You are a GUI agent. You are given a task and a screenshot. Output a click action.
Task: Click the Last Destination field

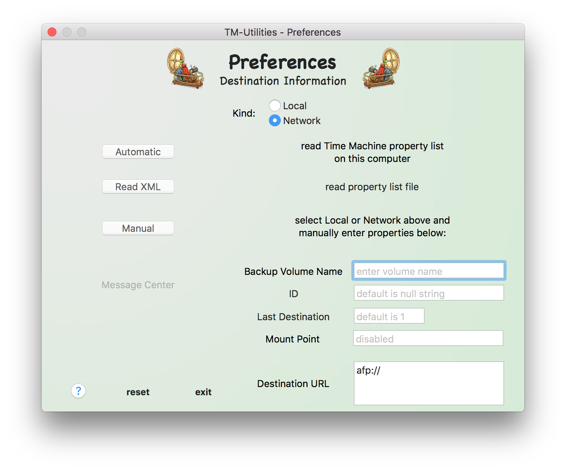pos(389,316)
